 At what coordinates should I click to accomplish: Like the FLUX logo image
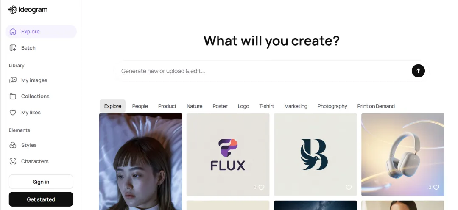[x=261, y=187]
